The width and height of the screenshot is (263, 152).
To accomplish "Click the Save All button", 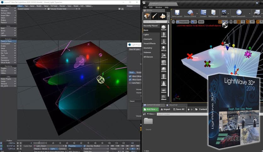I will [179, 109].
